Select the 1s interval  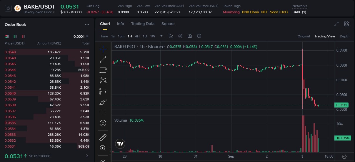pos(113,36)
